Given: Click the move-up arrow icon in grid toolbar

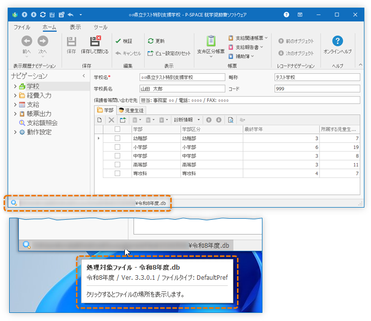Looking at the screenshot, I should [x=209, y=120].
